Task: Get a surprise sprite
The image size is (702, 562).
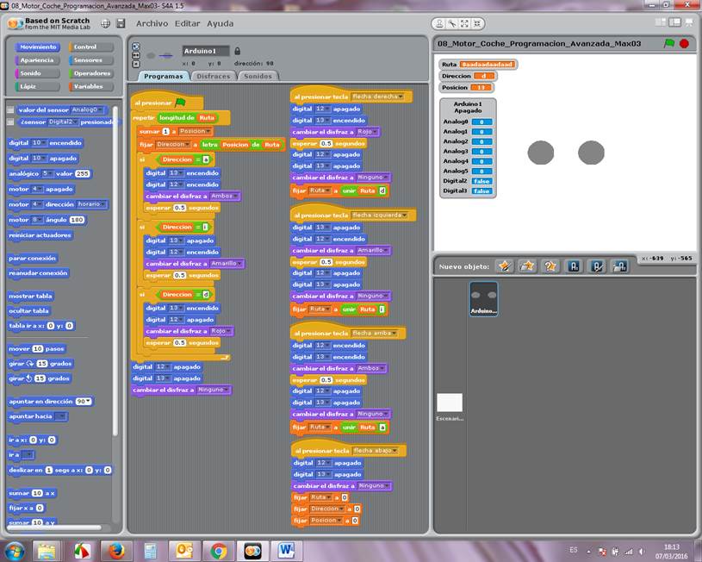Action: click(x=550, y=266)
